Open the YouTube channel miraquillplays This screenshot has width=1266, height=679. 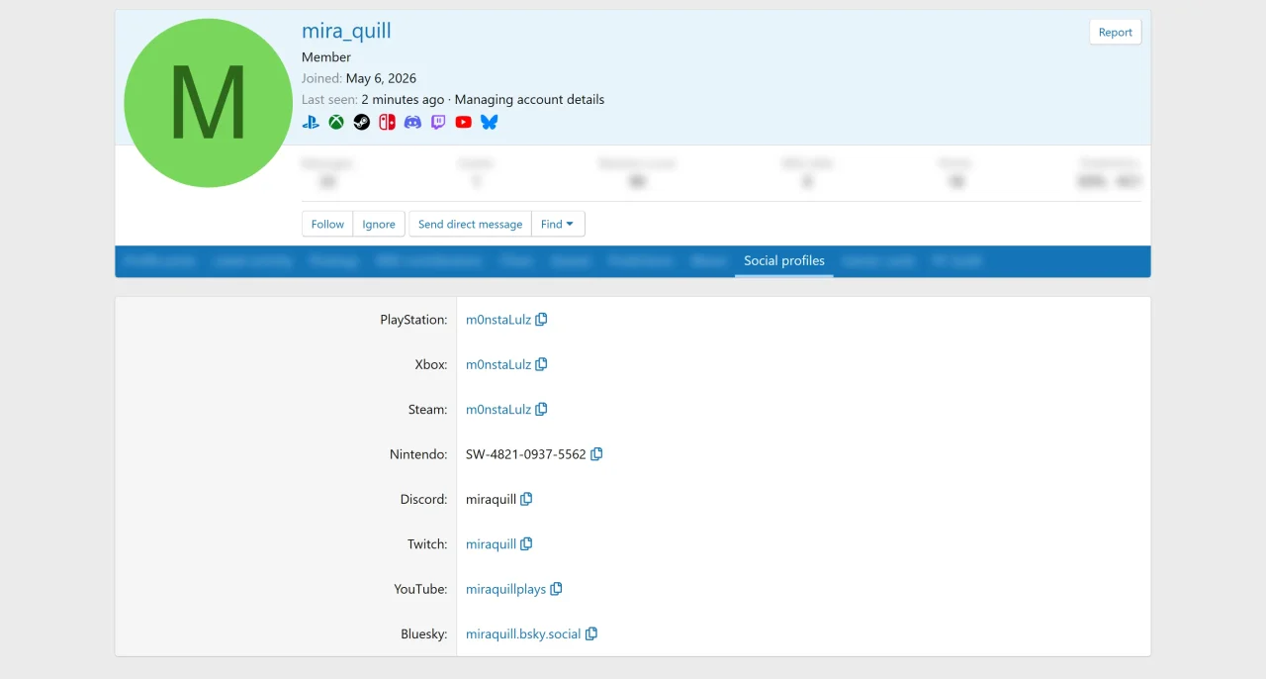(505, 589)
